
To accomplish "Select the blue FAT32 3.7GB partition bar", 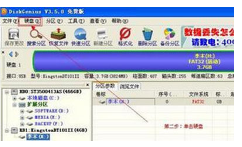I will pyautogui.click(x=134, y=61).
